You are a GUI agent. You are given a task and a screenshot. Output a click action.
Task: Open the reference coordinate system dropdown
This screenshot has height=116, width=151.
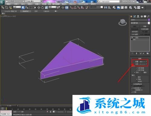pyautogui.click(x=53, y=7)
